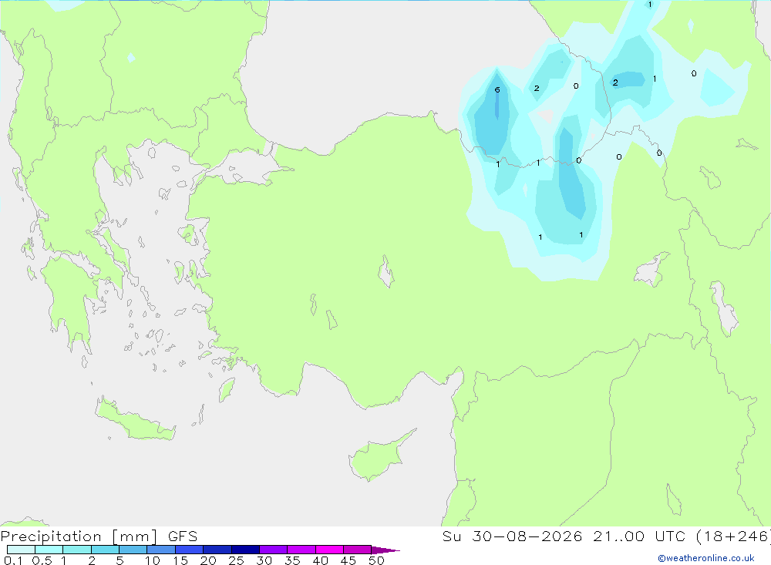Choose the 2–5 mm legend color swatch
The width and height of the screenshot is (771, 565).
pos(105,550)
